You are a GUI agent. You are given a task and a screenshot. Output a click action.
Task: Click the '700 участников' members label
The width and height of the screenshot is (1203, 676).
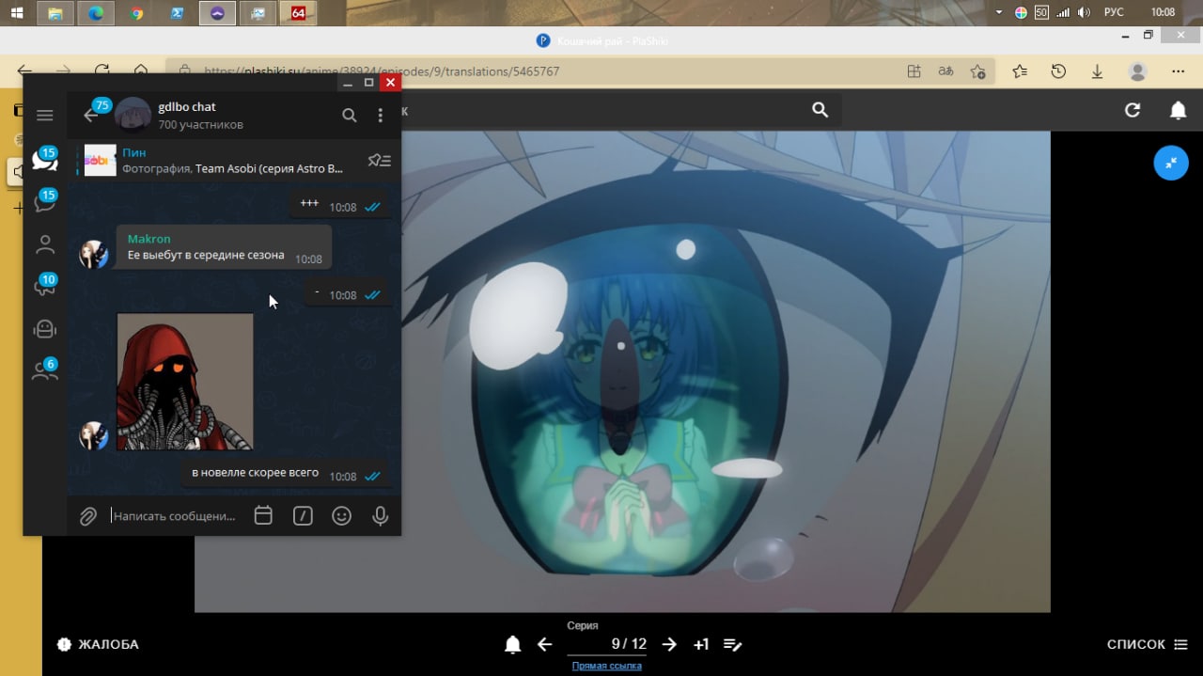coord(200,124)
